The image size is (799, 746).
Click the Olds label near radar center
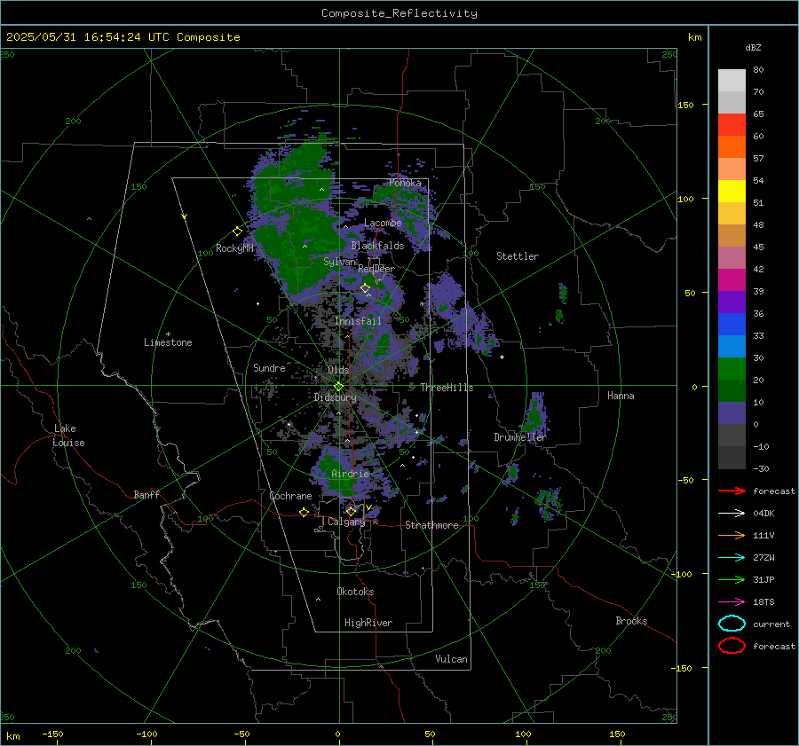pyautogui.click(x=339, y=370)
